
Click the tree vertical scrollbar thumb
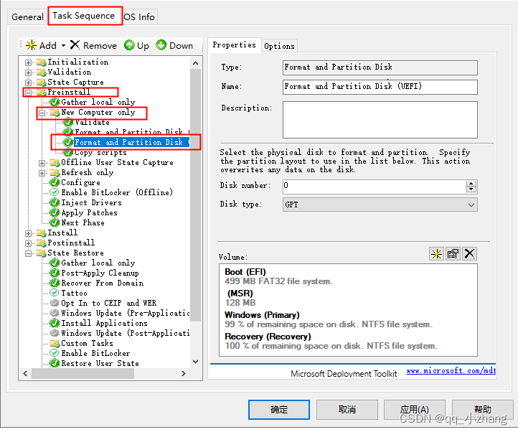click(x=196, y=195)
